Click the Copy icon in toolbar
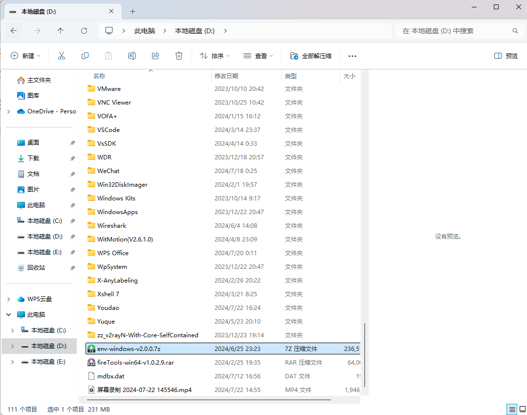Image resolution: width=527 pixels, height=415 pixels. (85, 56)
